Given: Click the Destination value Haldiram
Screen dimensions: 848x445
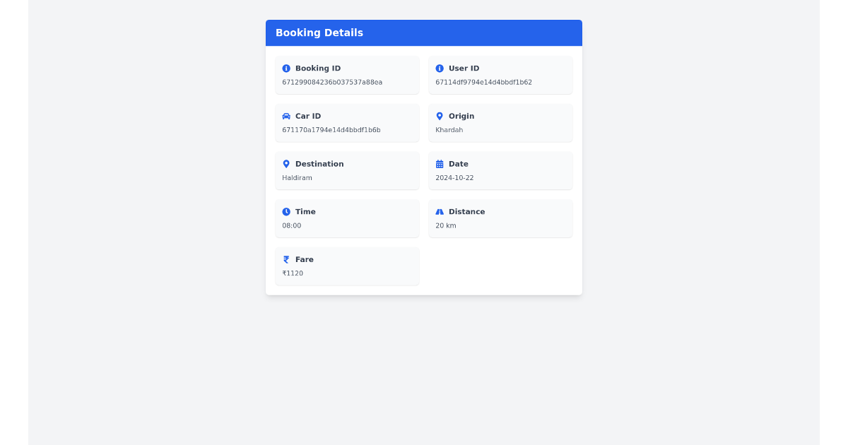Looking at the screenshot, I should point(297,177).
